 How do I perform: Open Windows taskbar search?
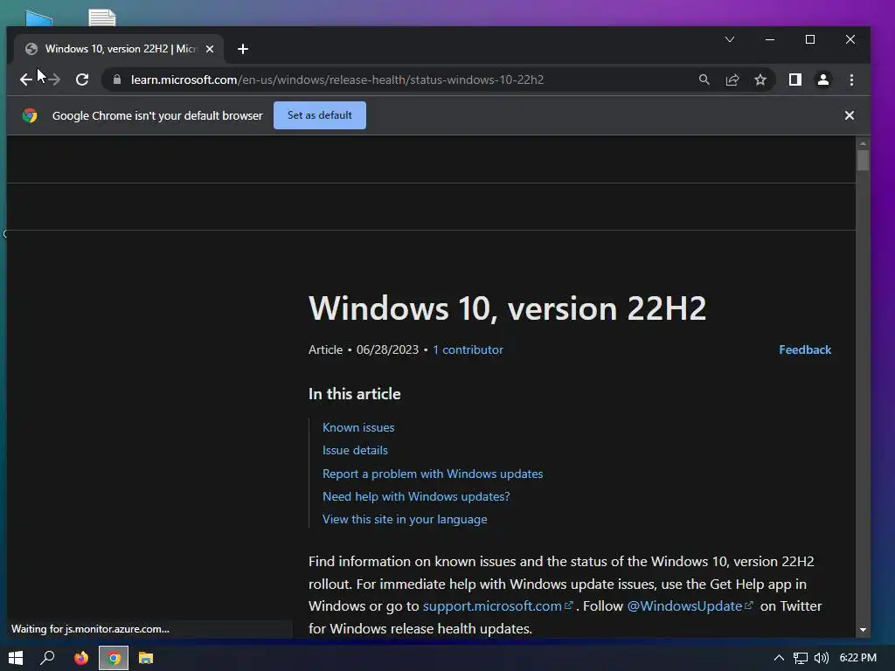tap(47, 658)
